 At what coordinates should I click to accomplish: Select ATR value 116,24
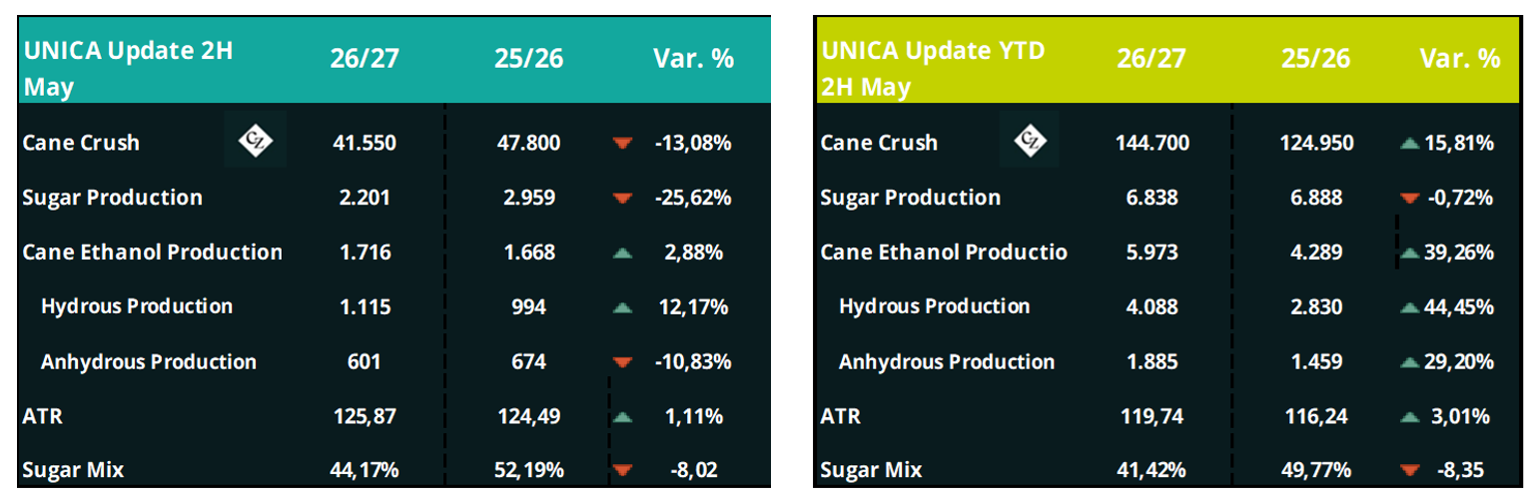(1316, 416)
